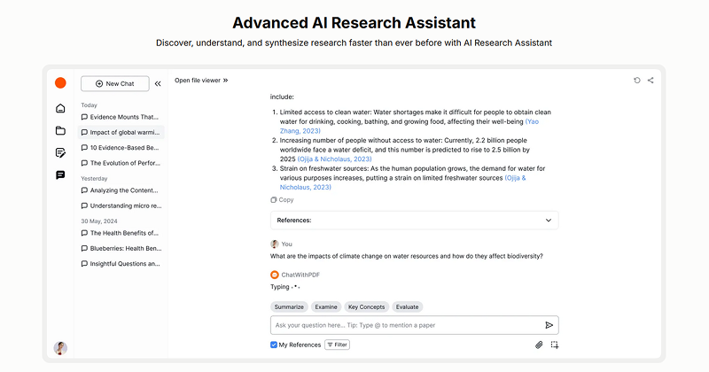The image size is (709, 372).
Task: Open chat 'The Health Benefits of...'
Action: [121, 233]
